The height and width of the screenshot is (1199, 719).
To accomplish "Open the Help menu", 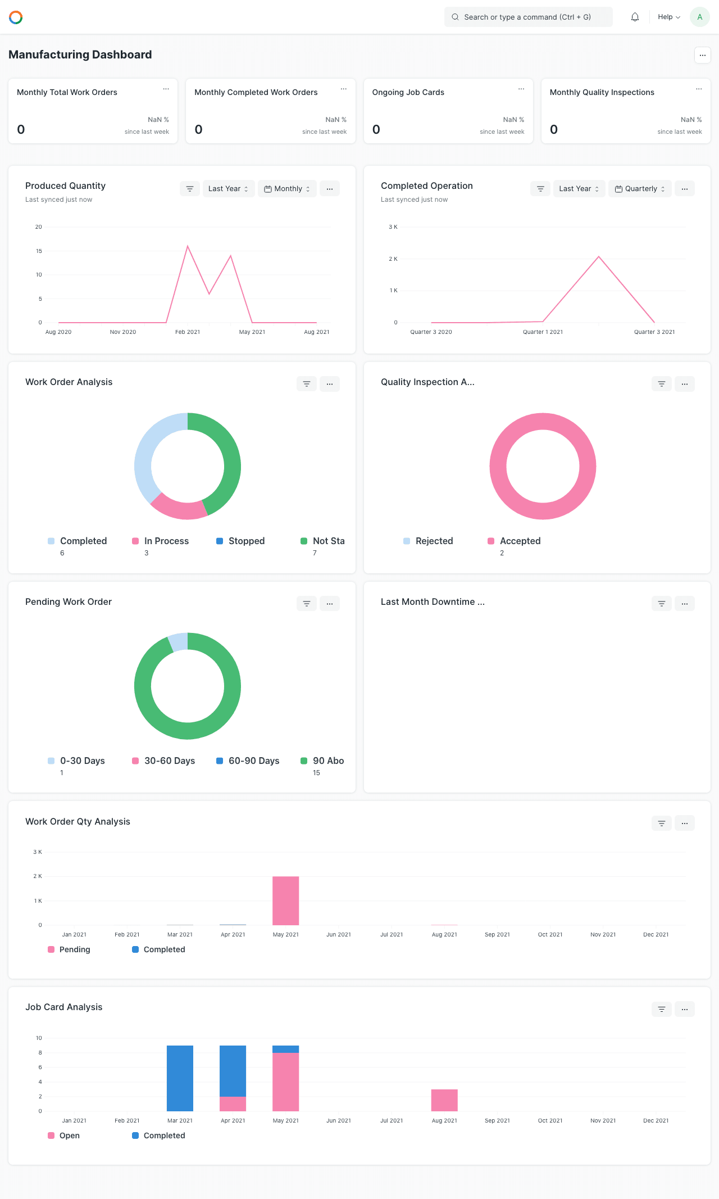I will click(x=669, y=17).
